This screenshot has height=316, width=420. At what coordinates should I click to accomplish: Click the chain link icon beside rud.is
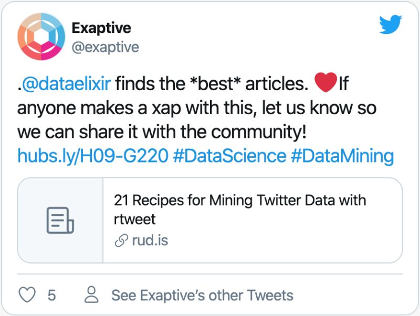pyautogui.click(x=120, y=241)
